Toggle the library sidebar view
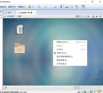 click(62, 7)
